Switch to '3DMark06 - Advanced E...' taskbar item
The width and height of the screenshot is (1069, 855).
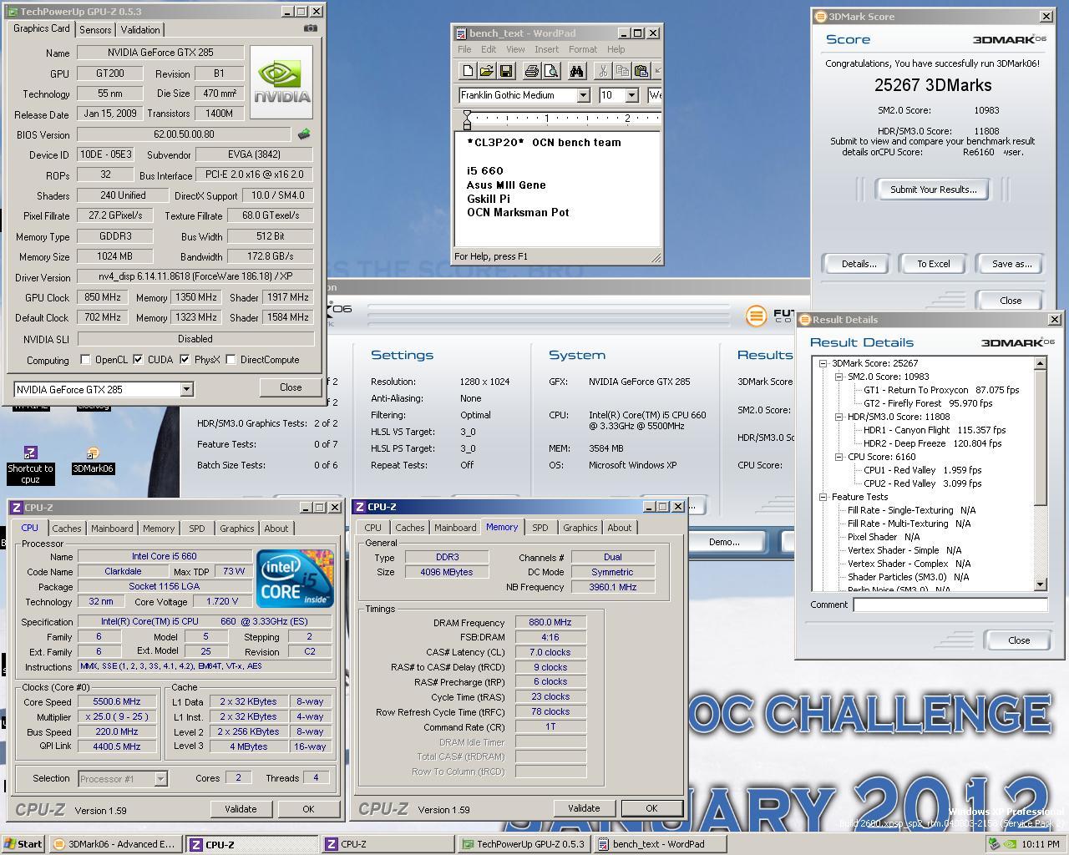point(115,844)
